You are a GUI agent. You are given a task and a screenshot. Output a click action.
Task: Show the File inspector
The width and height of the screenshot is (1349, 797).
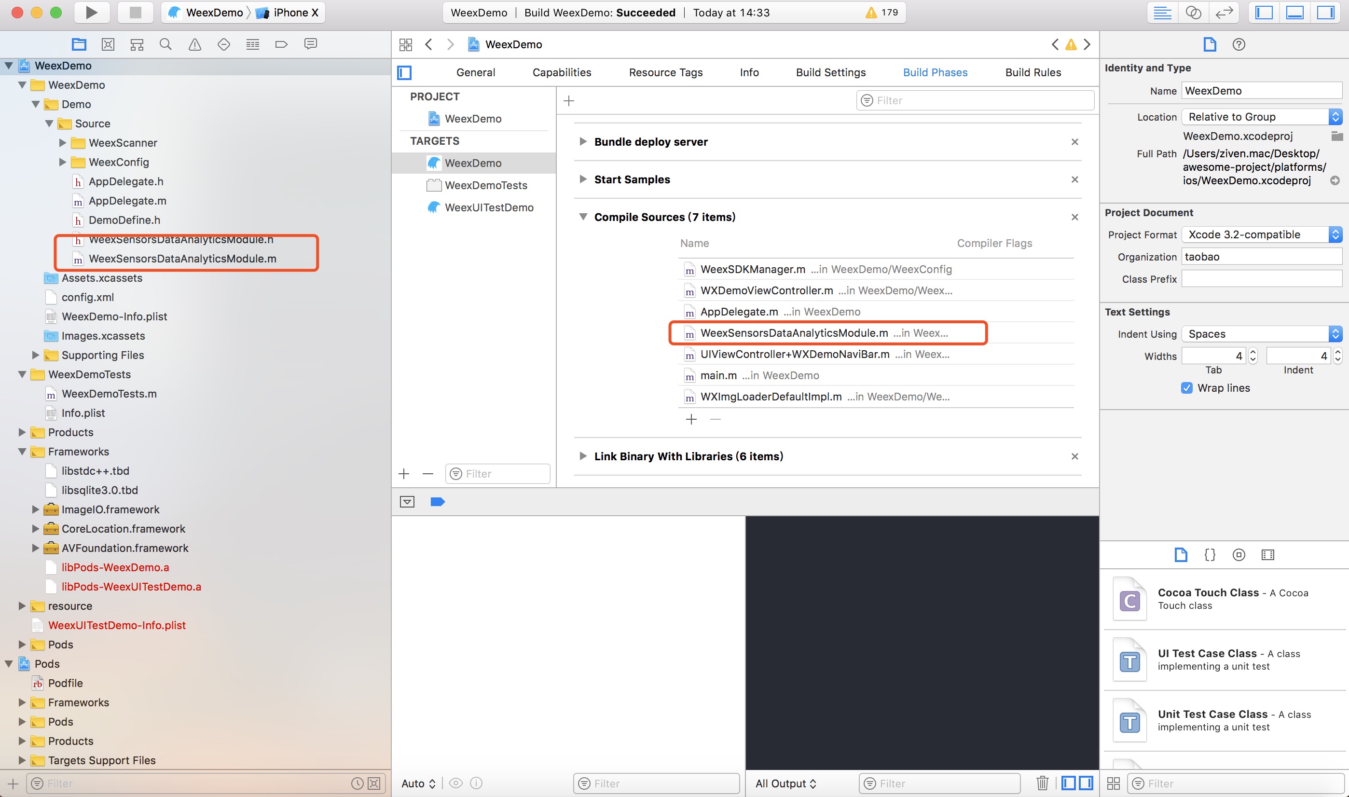(1210, 44)
